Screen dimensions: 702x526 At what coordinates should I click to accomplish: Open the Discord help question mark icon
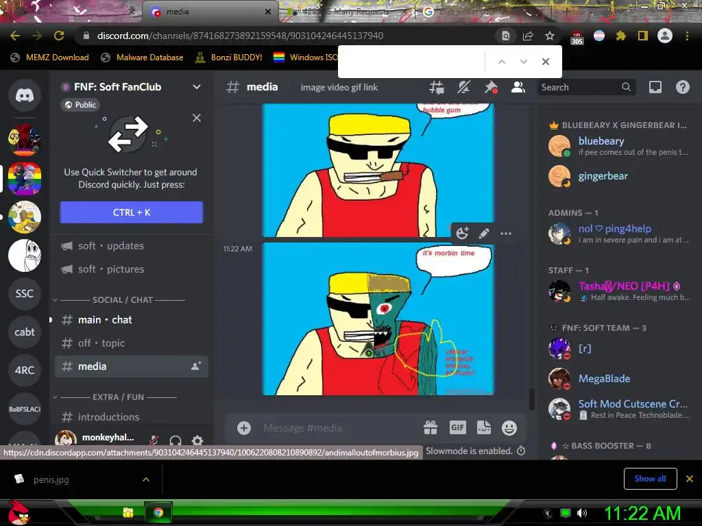pos(682,87)
